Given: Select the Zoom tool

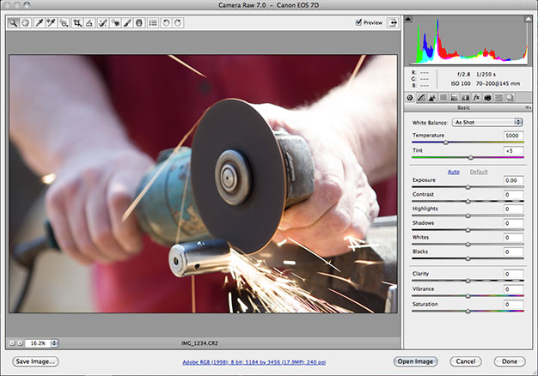Looking at the screenshot, I should (13, 23).
